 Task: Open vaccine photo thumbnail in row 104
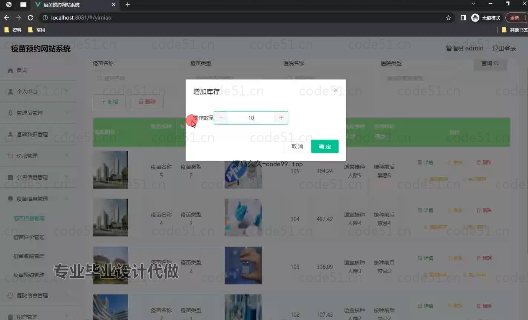click(x=243, y=217)
